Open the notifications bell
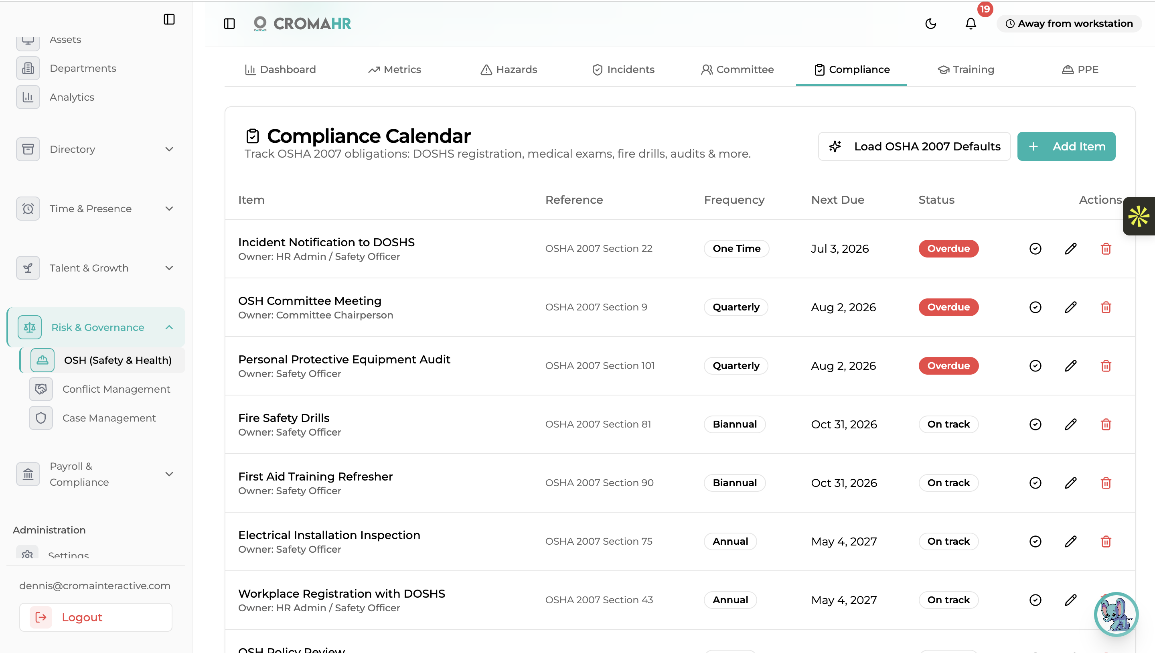Image resolution: width=1155 pixels, height=653 pixels. pyautogui.click(x=971, y=23)
